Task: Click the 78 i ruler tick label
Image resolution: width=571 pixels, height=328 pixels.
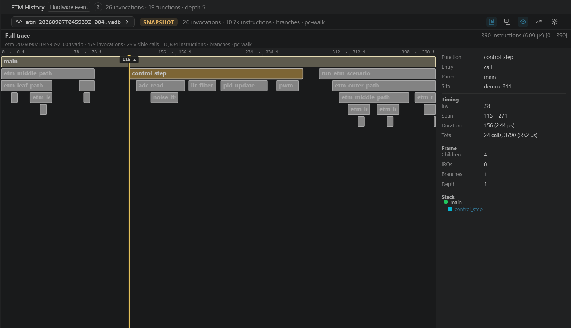Action: pos(97,52)
